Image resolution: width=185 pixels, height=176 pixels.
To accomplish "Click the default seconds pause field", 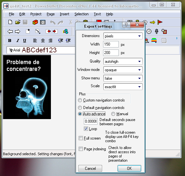I will [91, 121].
